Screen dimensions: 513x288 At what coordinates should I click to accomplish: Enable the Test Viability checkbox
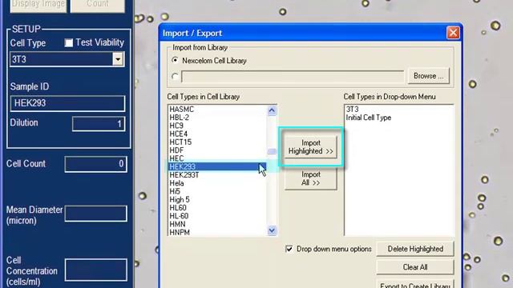(69, 42)
